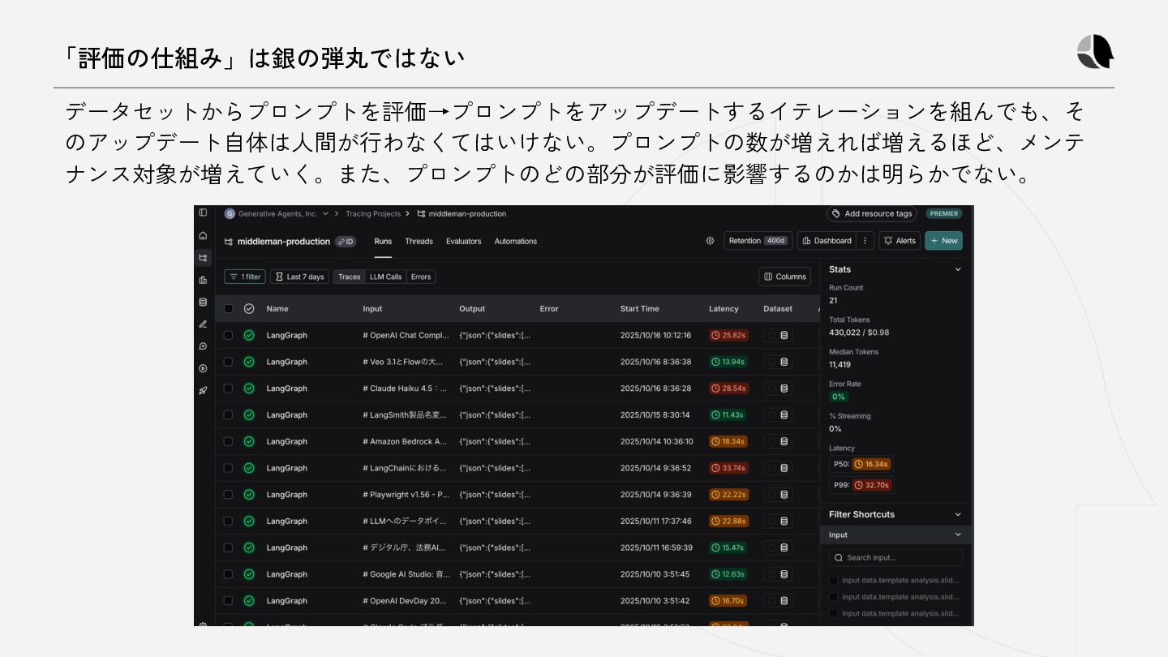The image size is (1168, 657).
Task: Click the ID link badge next to middleman-production
Action: pyautogui.click(x=346, y=242)
